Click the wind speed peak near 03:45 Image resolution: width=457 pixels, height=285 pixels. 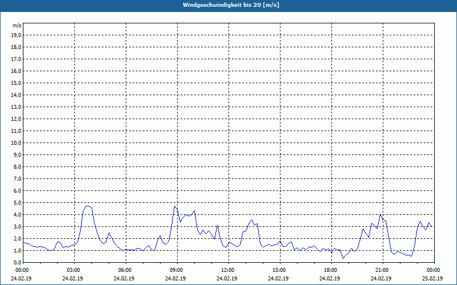[x=87, y=206]
